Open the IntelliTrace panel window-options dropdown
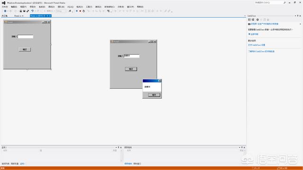303x170 pixels. click(295, 16)
